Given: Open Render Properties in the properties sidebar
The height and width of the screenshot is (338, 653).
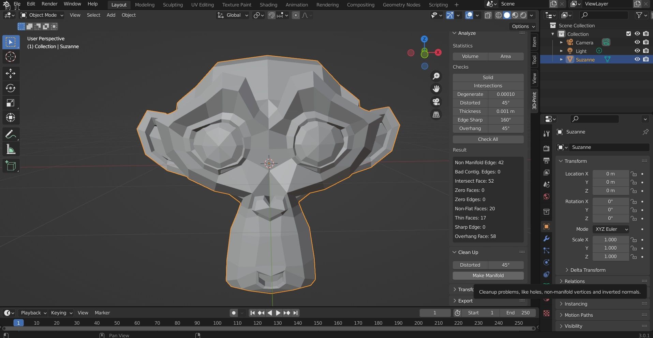Looking at the screenshot, I should (546, 148).
